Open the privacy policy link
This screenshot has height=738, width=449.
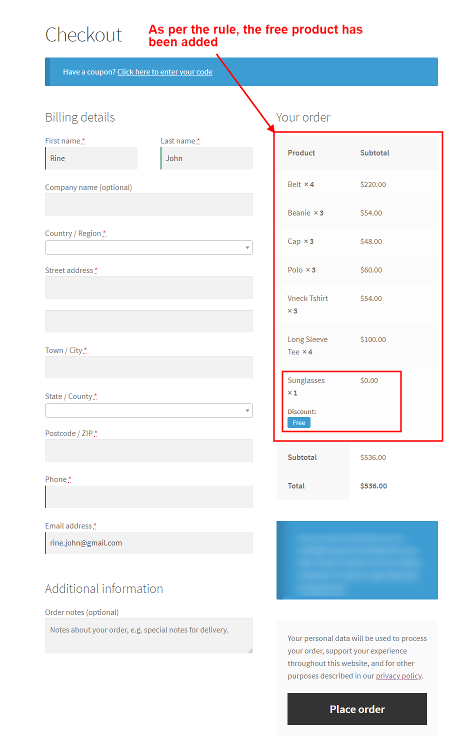398,675
